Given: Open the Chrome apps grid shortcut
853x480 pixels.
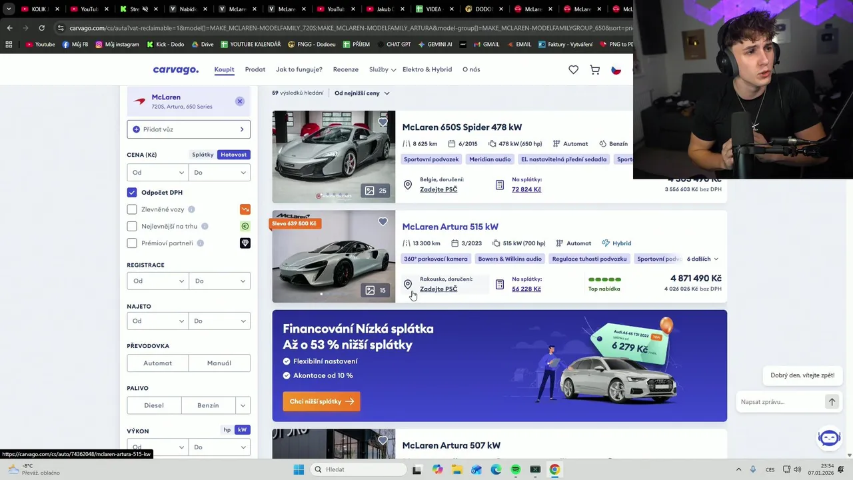Looking at the screenshot, I should [9, 45].
